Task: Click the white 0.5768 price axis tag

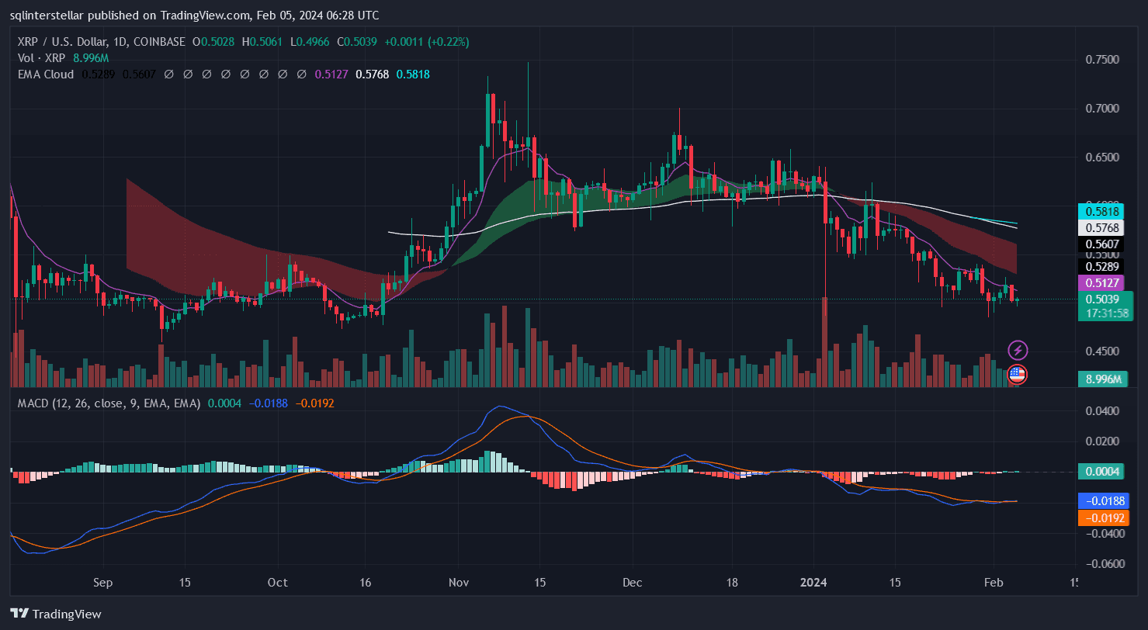Action: pyautogui.click(x=1100, y=228)
